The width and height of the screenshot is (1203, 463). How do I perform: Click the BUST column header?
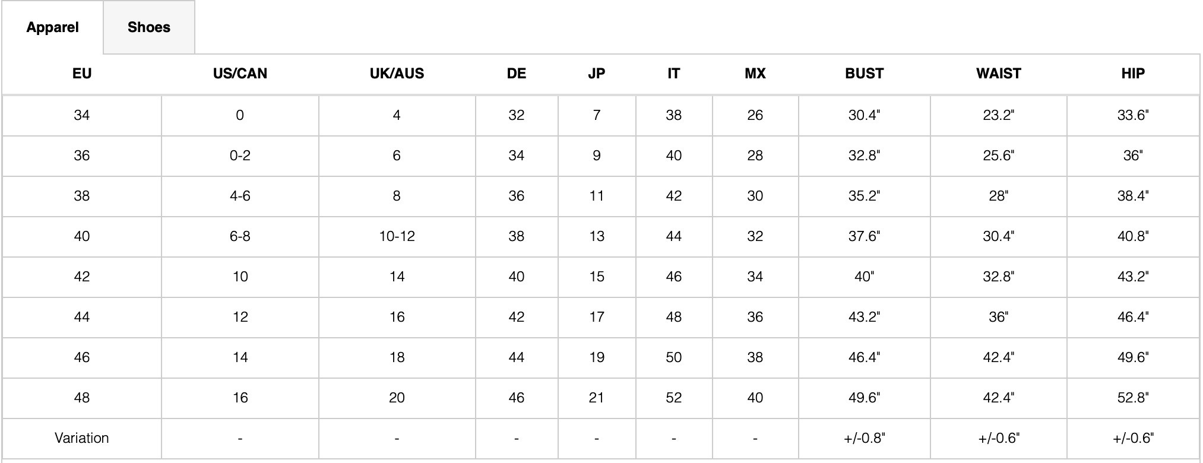864,74
